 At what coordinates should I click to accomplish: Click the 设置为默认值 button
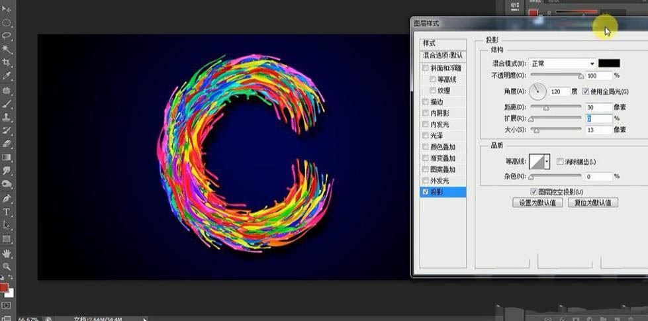click(538, 203)
